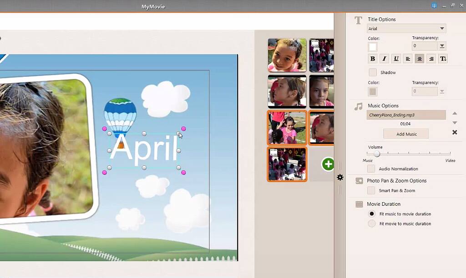Enable the Shadow checkbox
This screenshot has height=278, width=466.
tap(372, 72)
